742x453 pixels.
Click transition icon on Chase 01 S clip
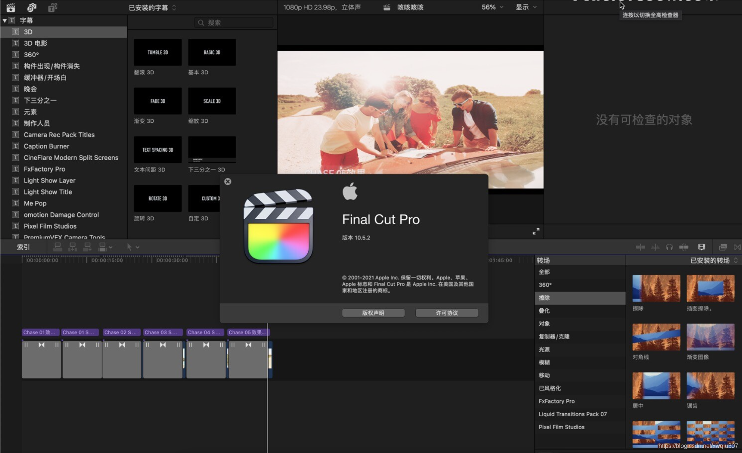pyautogui.click(x=82, y=345)
